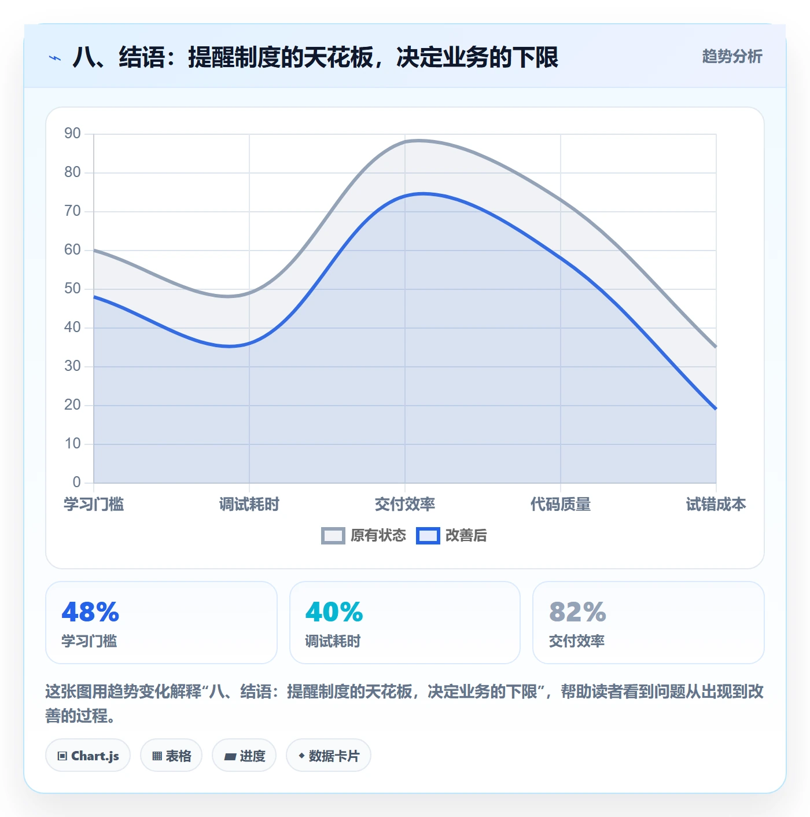This screenshot has height=817, width=810.
Task: Select the 表格 tag chip
Action: pyautogui.click(x=171, y=755)
